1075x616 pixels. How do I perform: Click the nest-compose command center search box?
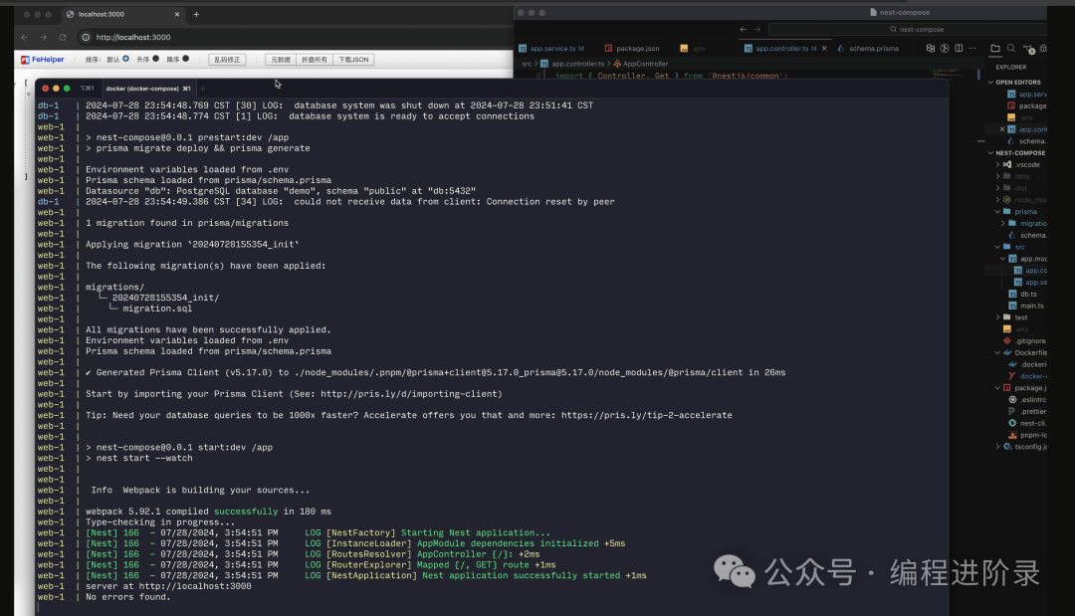908,30
